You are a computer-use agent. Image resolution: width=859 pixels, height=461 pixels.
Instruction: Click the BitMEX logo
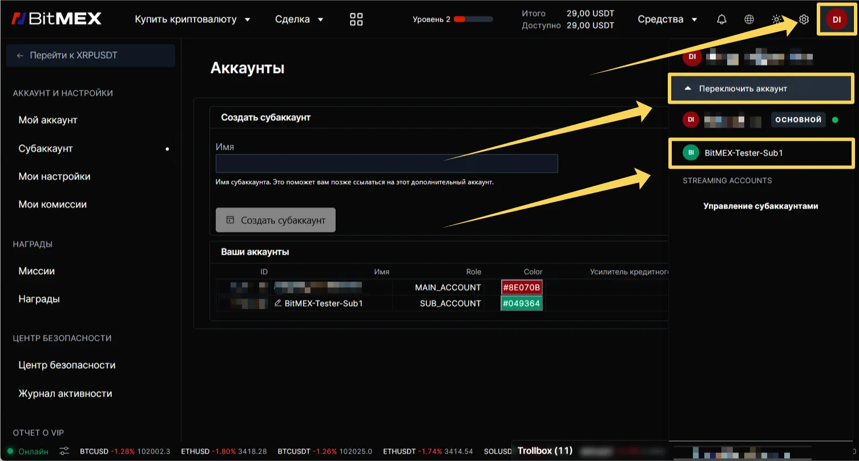point(56,19)
